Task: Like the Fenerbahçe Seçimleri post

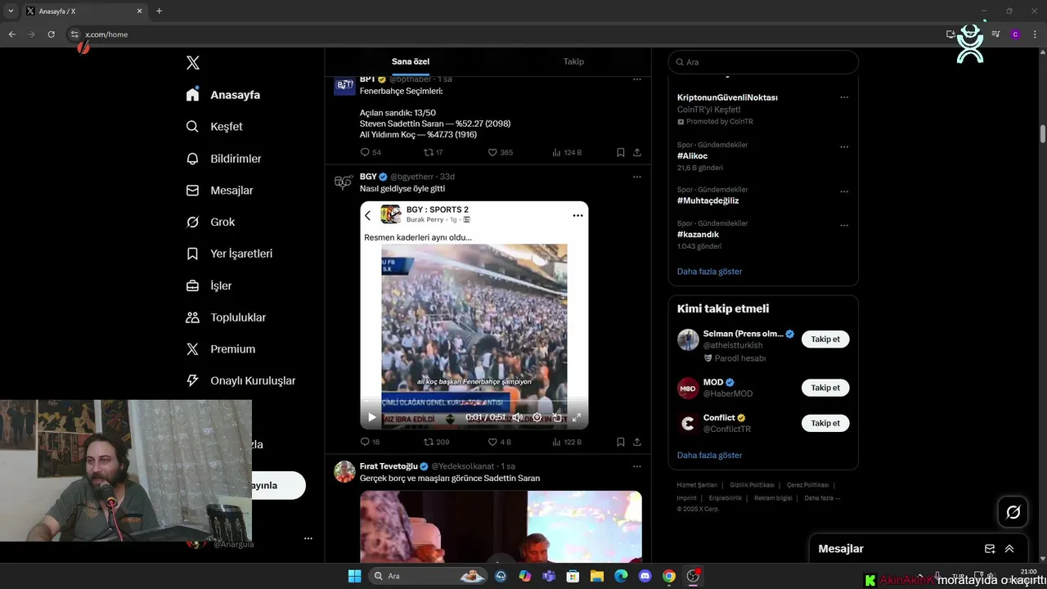Action: [501, 152]
